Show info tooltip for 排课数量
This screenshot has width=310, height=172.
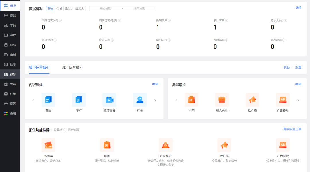pyautogui.click(x=284, y=40)
